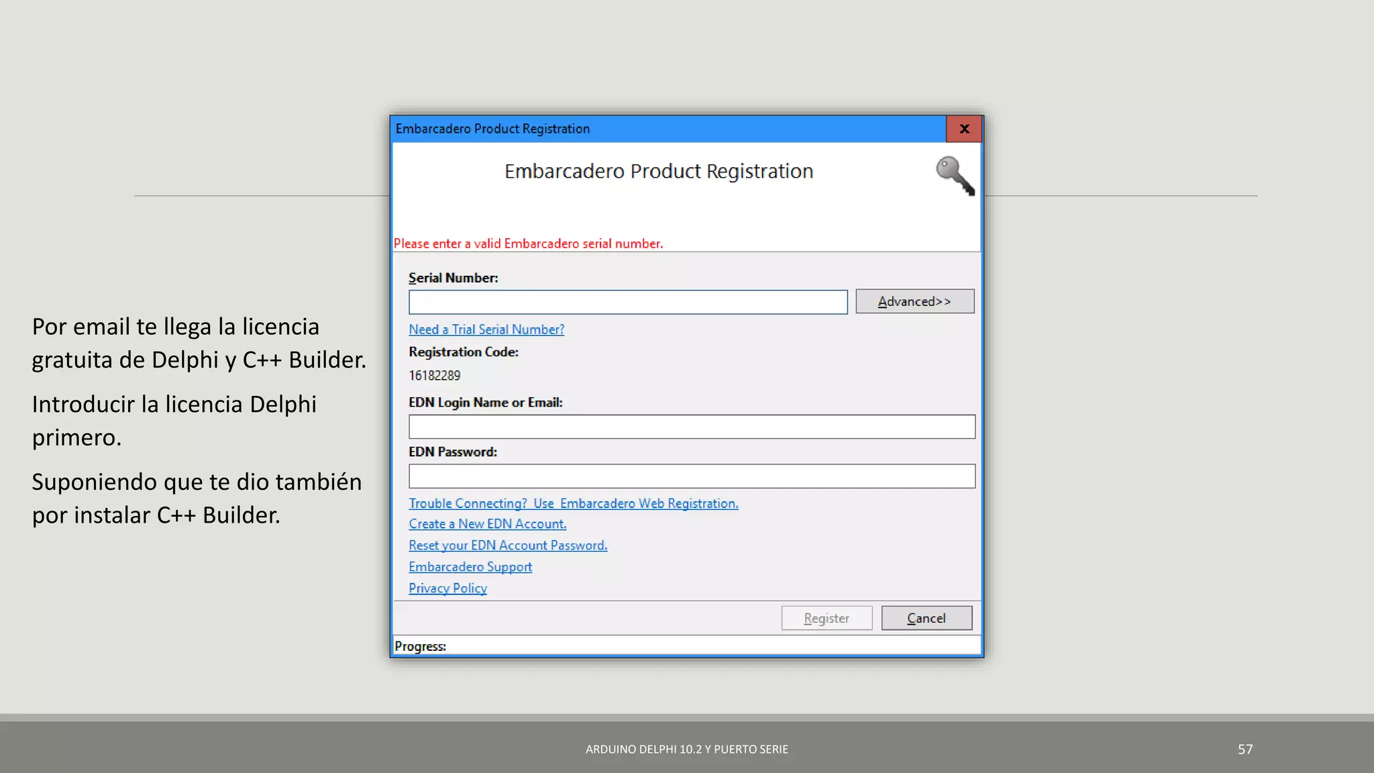Click the 'Por email te llega la licencia' paragraph
Image resolution: width=1374 pixels, height=773 pixels.
point(199,343)
